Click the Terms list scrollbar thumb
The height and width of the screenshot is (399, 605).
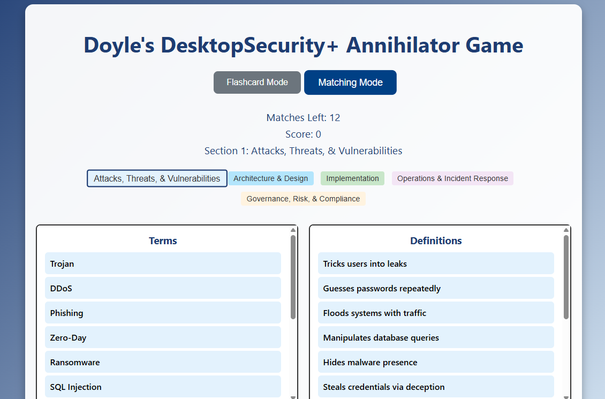[x=293, y=277]
